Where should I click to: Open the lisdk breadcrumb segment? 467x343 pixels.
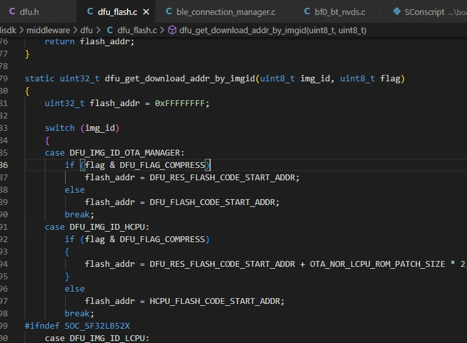[8, 30]
